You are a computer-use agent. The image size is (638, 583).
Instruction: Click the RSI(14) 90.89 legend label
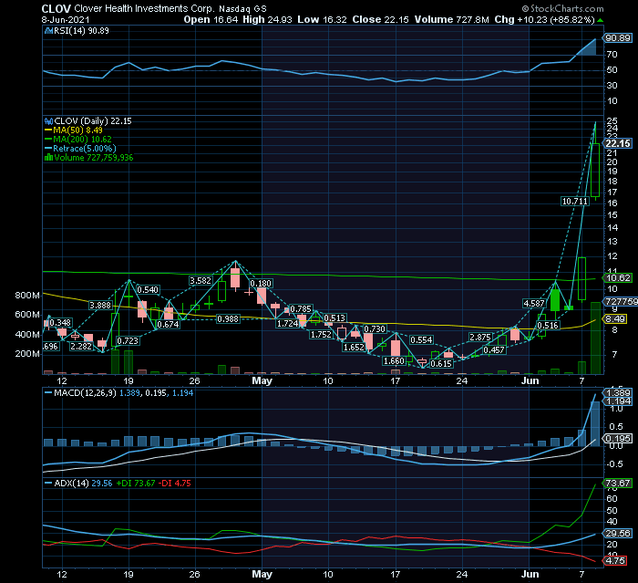tap(81, 30)
